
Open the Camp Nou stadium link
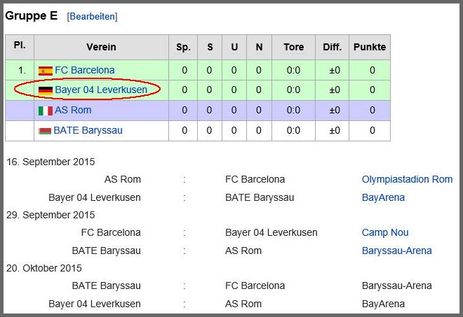point(385,233)
